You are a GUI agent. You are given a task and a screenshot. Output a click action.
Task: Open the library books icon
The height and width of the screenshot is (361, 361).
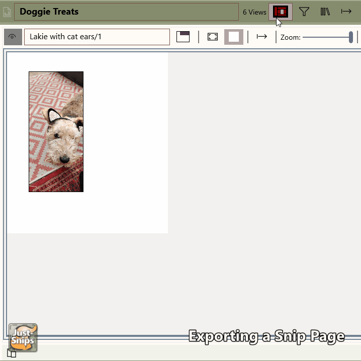pos(325,12)
